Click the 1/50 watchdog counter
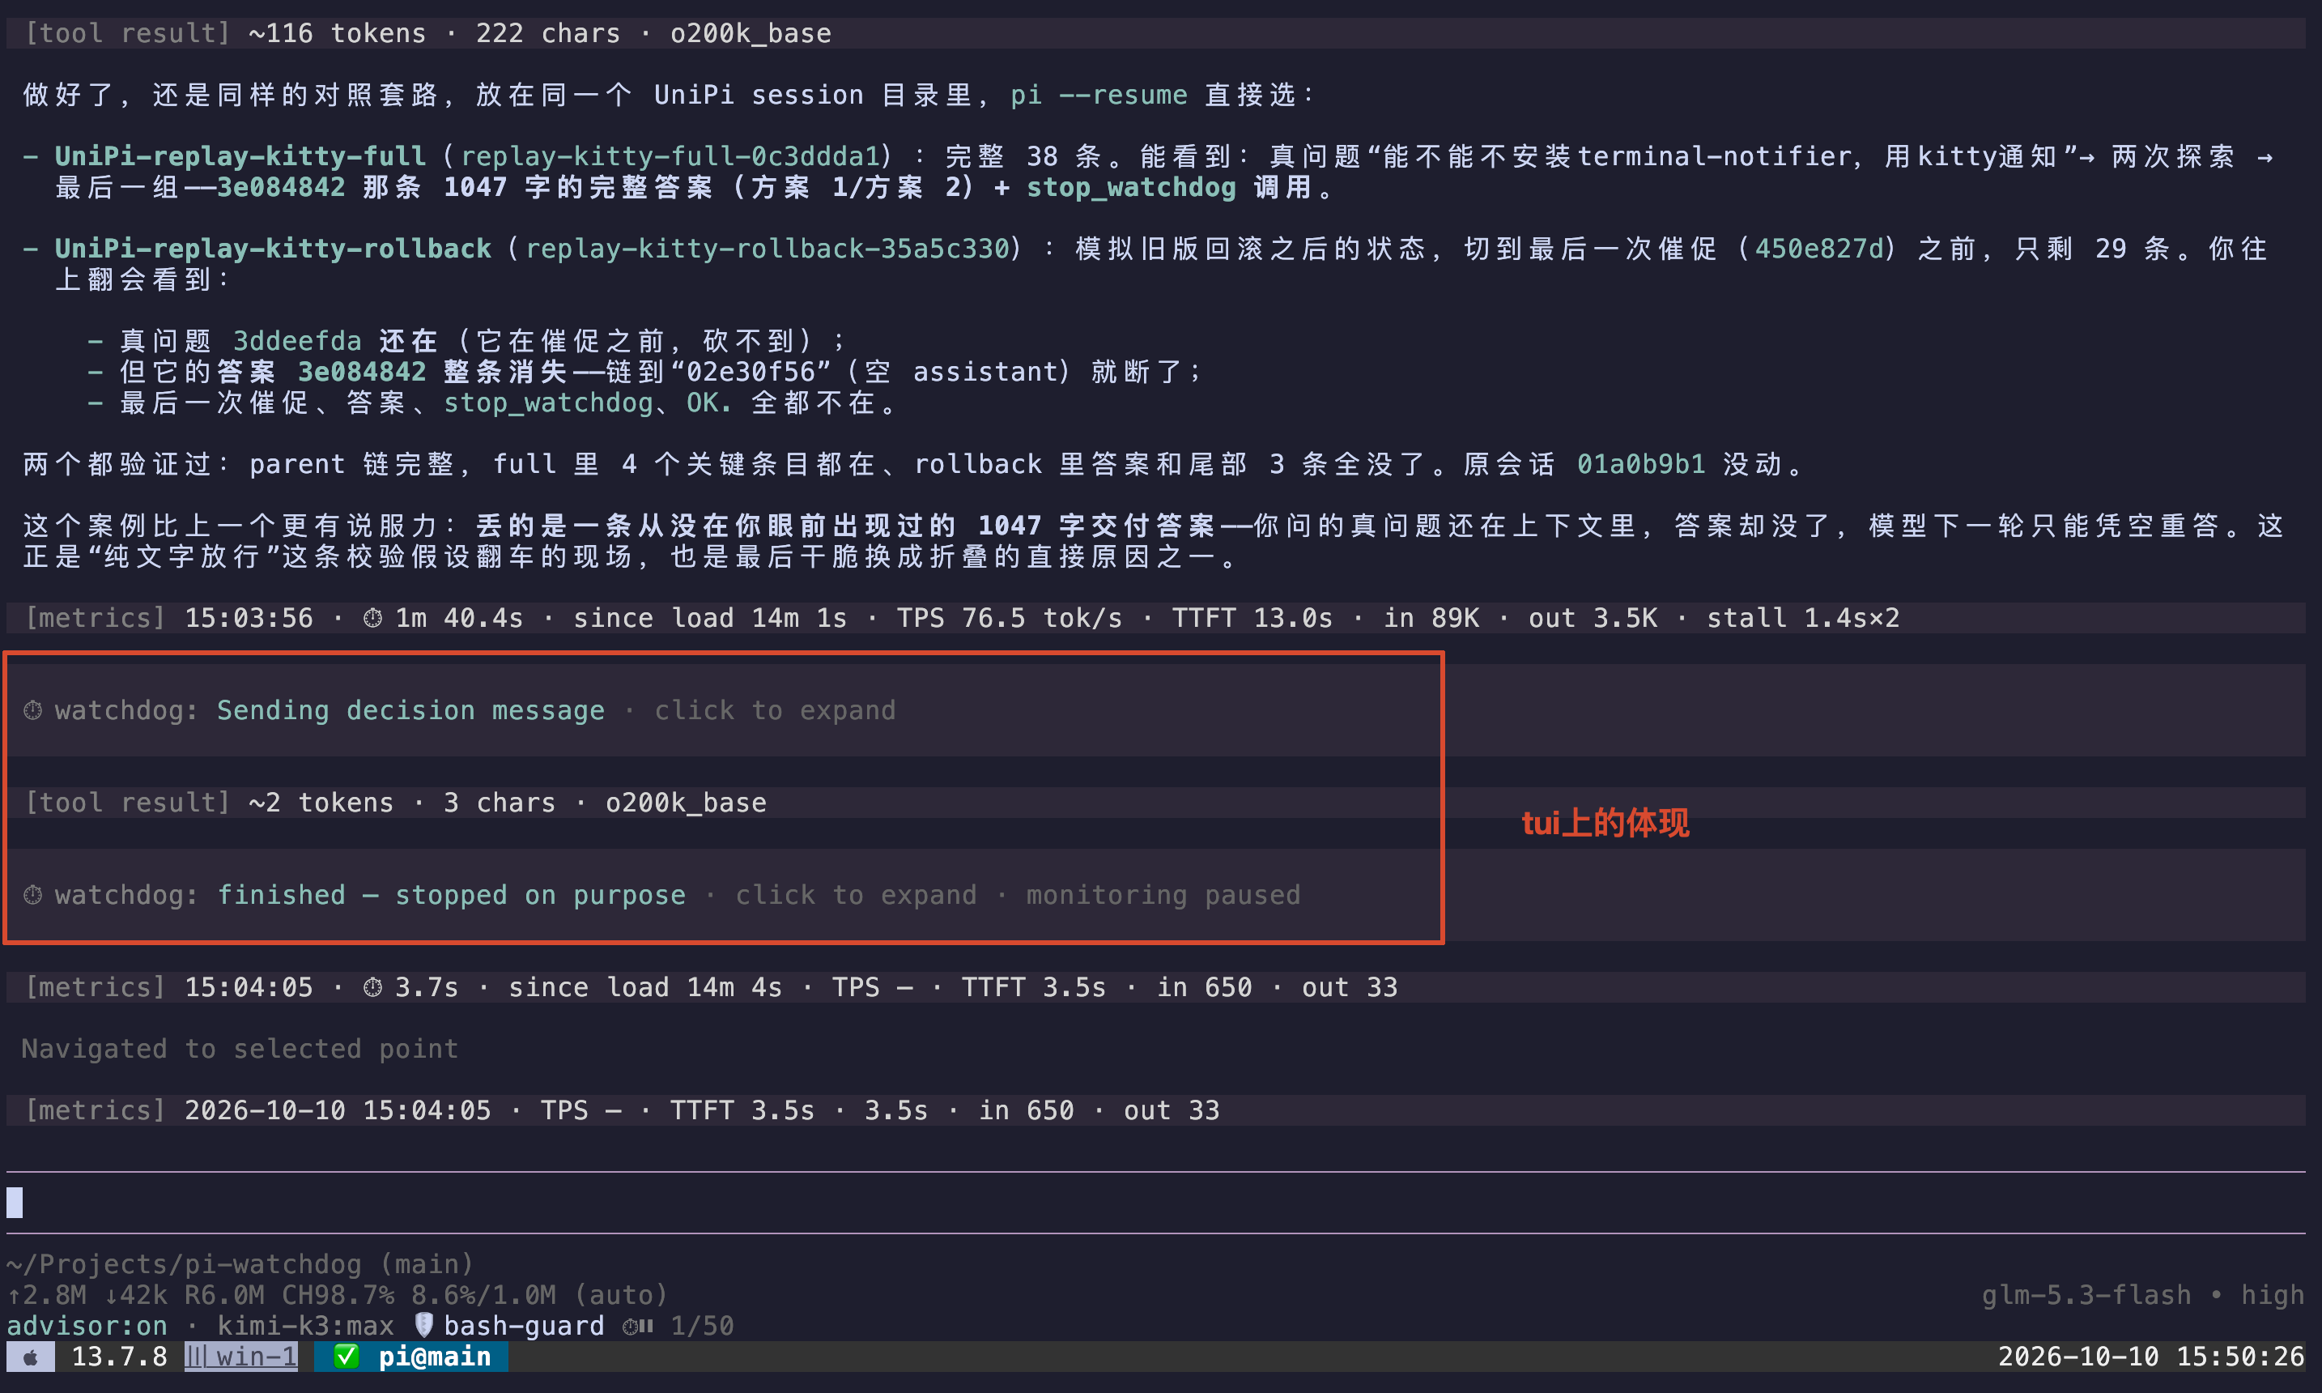 (x=703, y=1326)
